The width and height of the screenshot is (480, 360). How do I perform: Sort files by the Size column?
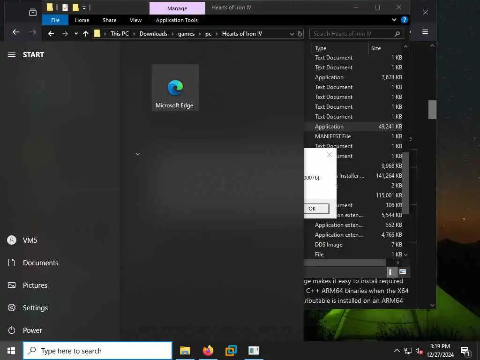385,48
